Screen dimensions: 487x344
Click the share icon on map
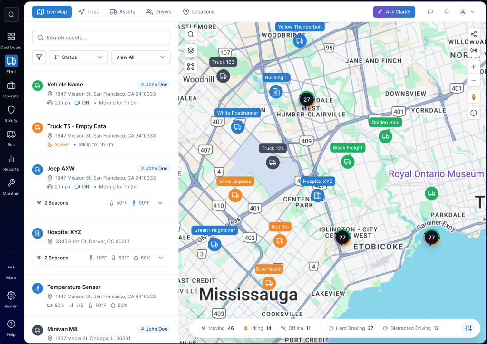click(473, 34)
